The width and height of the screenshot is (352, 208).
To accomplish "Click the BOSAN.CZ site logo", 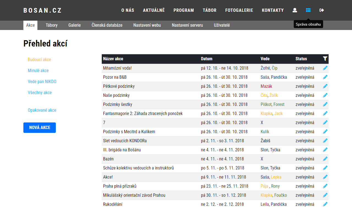I will [x=43, y=10].
